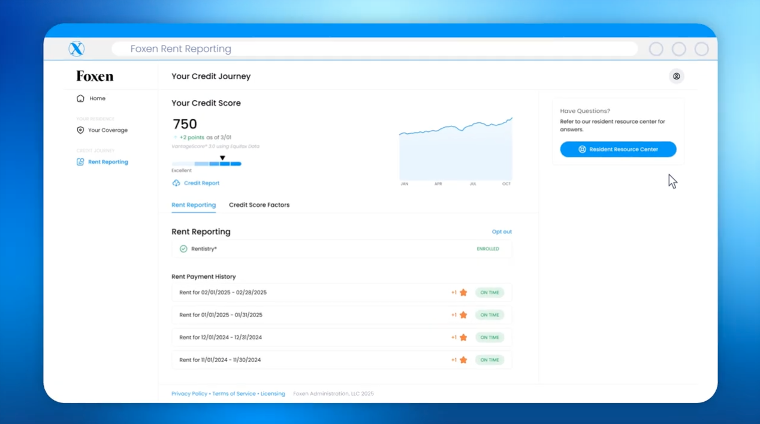Image resolution: width=760 pixels, height=424 pixels.
Task: Click the Credit Report download cloud icon
Action: (x=176, y=183)
